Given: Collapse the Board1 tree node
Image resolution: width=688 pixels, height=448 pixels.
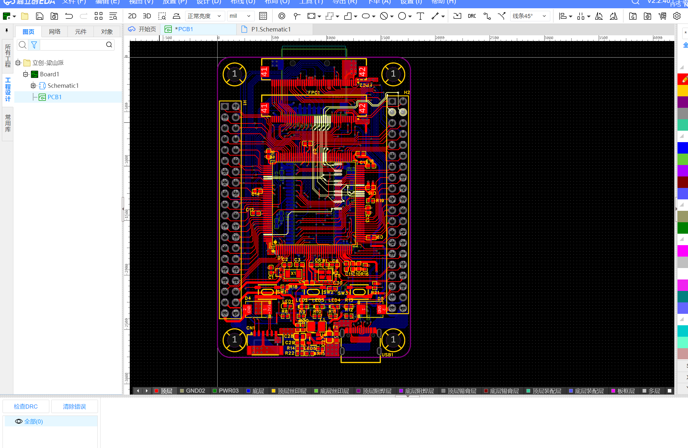Looking at the screenshot, I should pos(25,74).
